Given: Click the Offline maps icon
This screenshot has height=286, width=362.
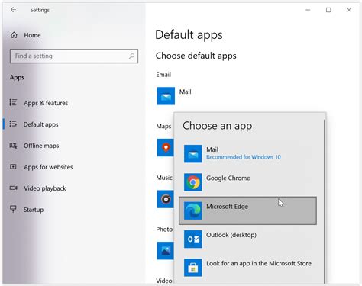Looking at the screenshot, I should 13,146.
